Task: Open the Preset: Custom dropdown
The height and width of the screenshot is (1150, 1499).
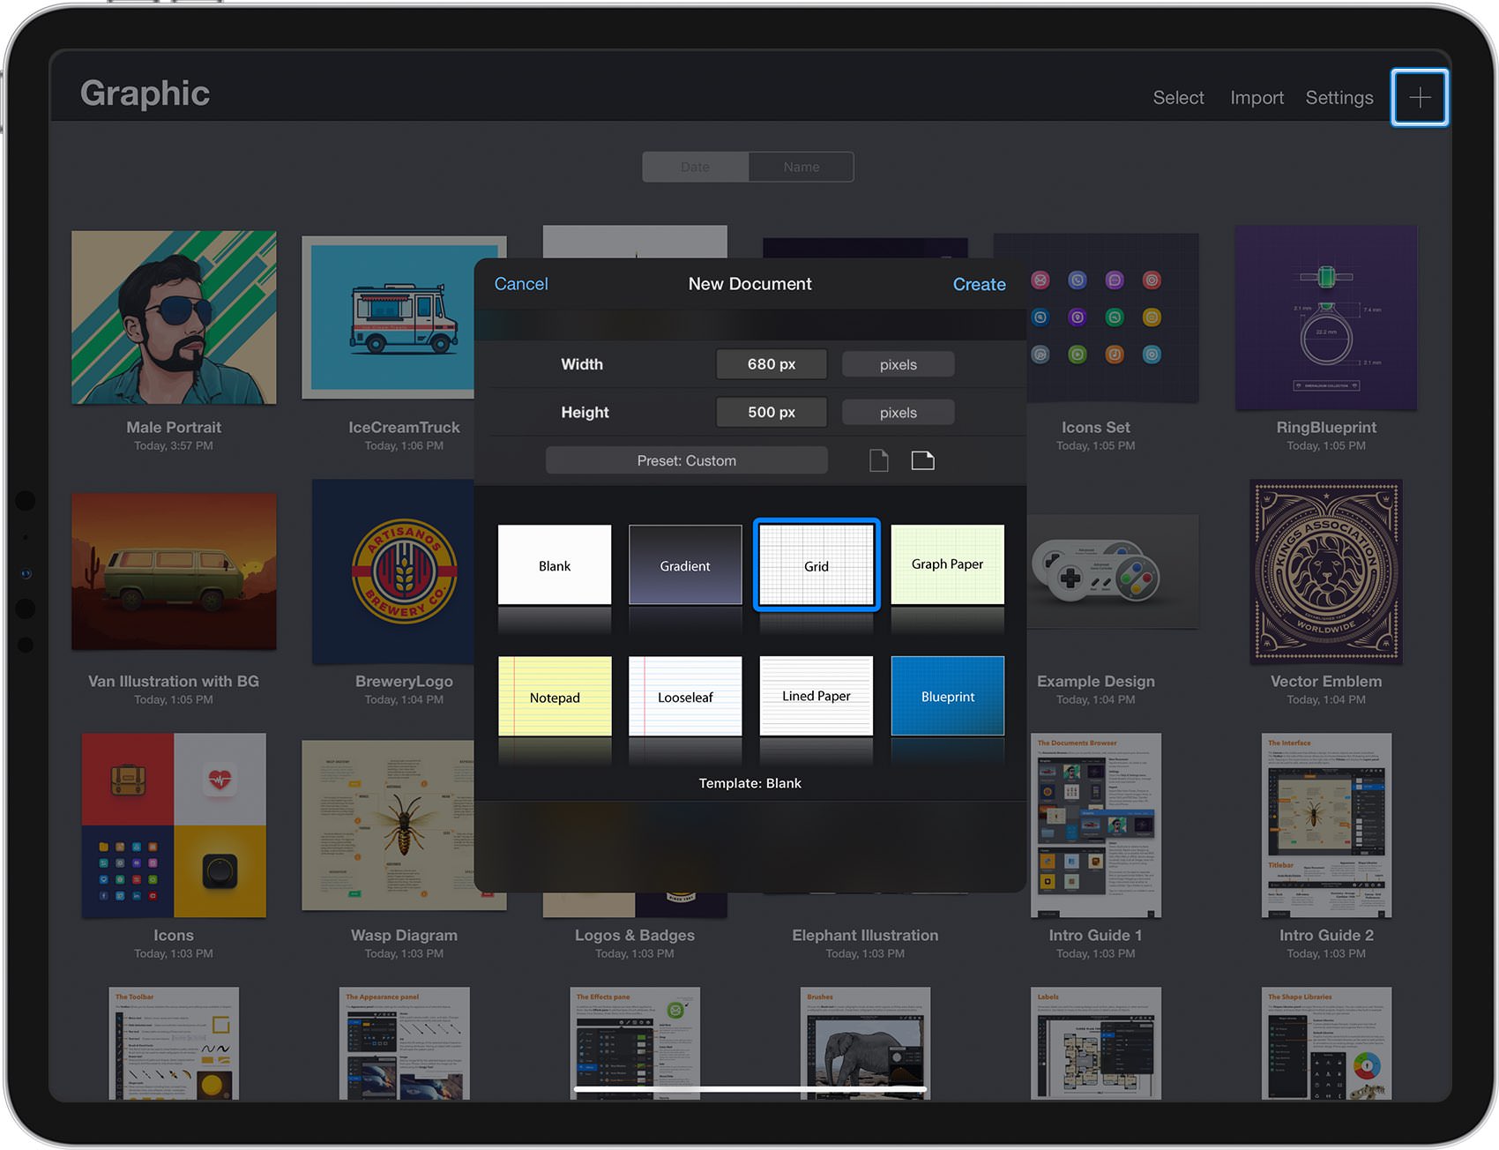Action: click(x=687, y=460)
